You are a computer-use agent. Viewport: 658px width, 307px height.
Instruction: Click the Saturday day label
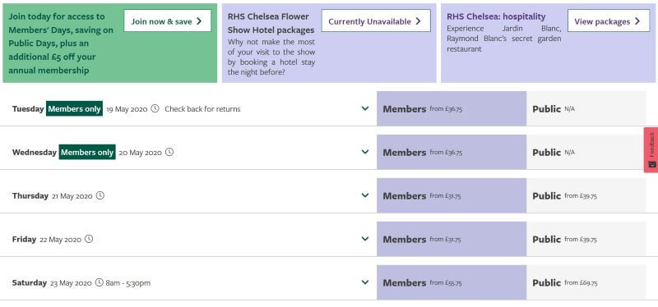(x=30, y=282)
